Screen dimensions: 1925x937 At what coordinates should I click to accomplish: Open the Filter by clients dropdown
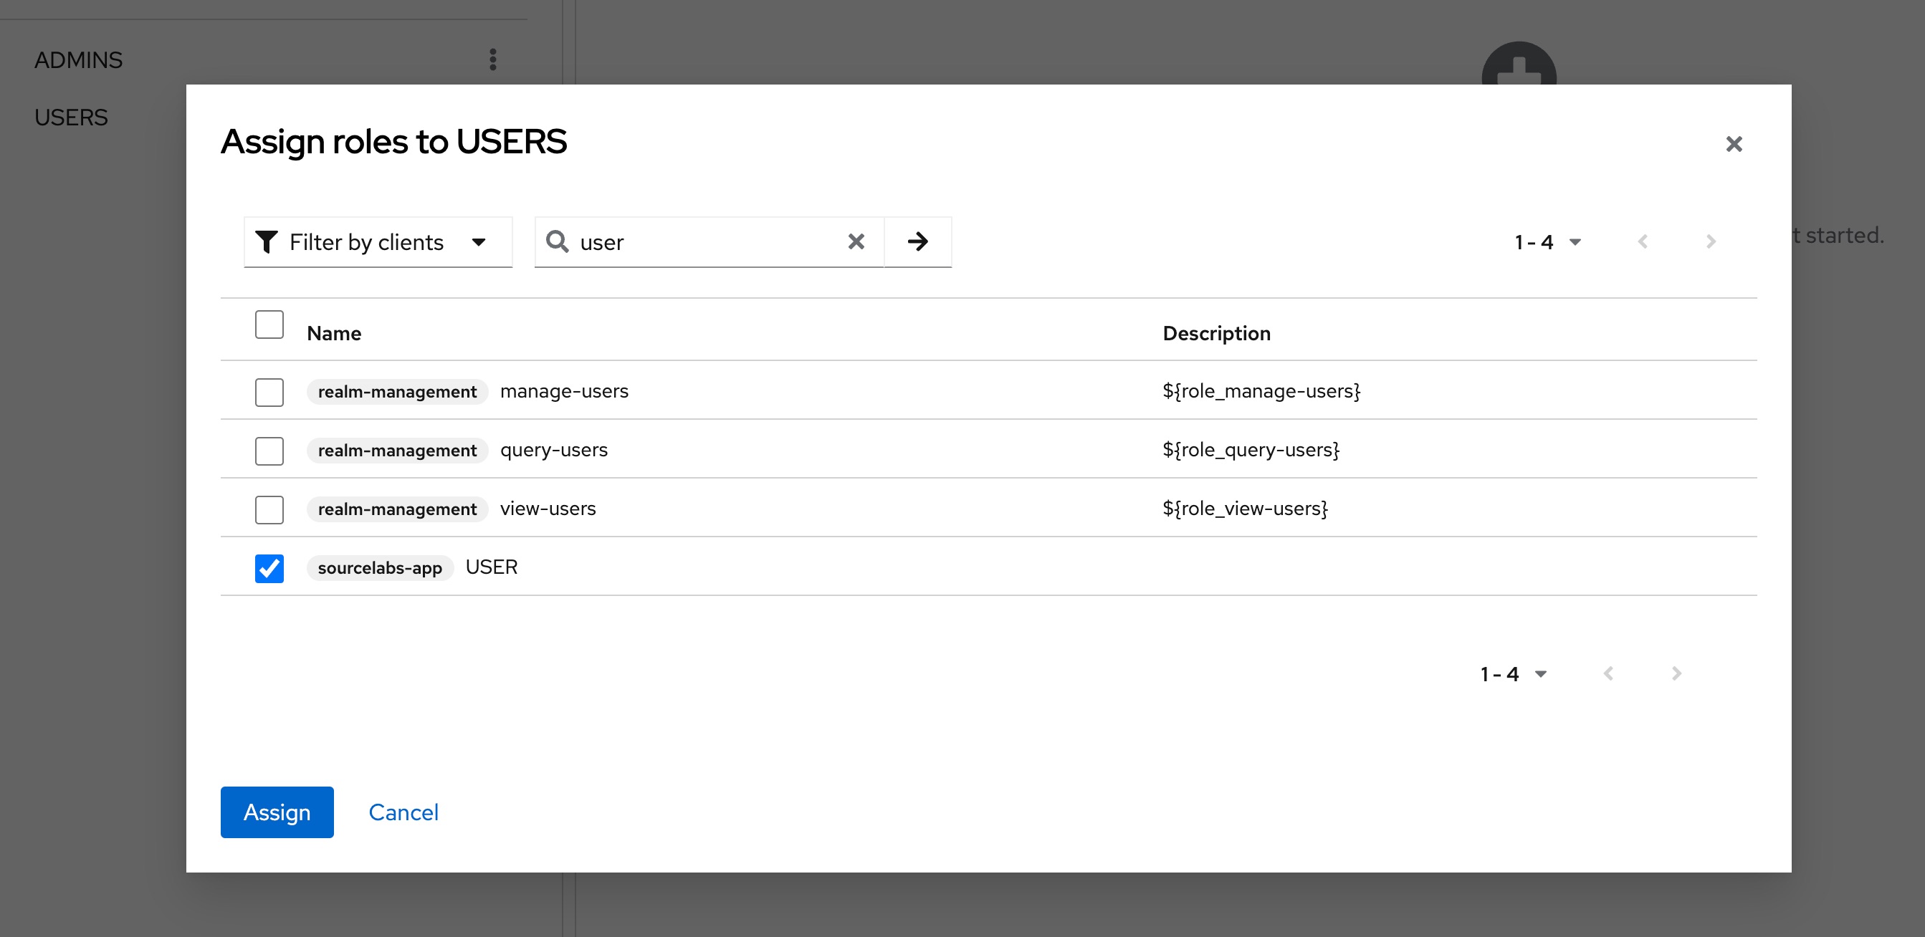tap(378, 241)
